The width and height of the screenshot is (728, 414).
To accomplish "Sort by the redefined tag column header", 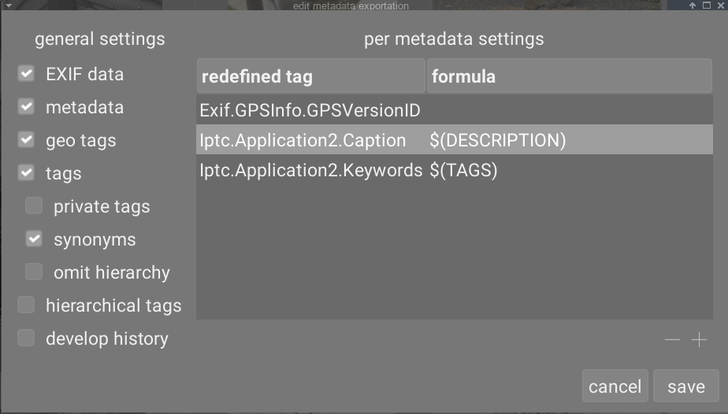I will [311, 76].
